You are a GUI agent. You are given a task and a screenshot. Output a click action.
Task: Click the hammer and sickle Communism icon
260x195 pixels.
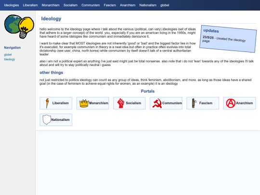point(157,104)
